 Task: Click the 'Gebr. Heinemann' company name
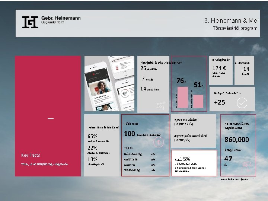click(61, 18)
